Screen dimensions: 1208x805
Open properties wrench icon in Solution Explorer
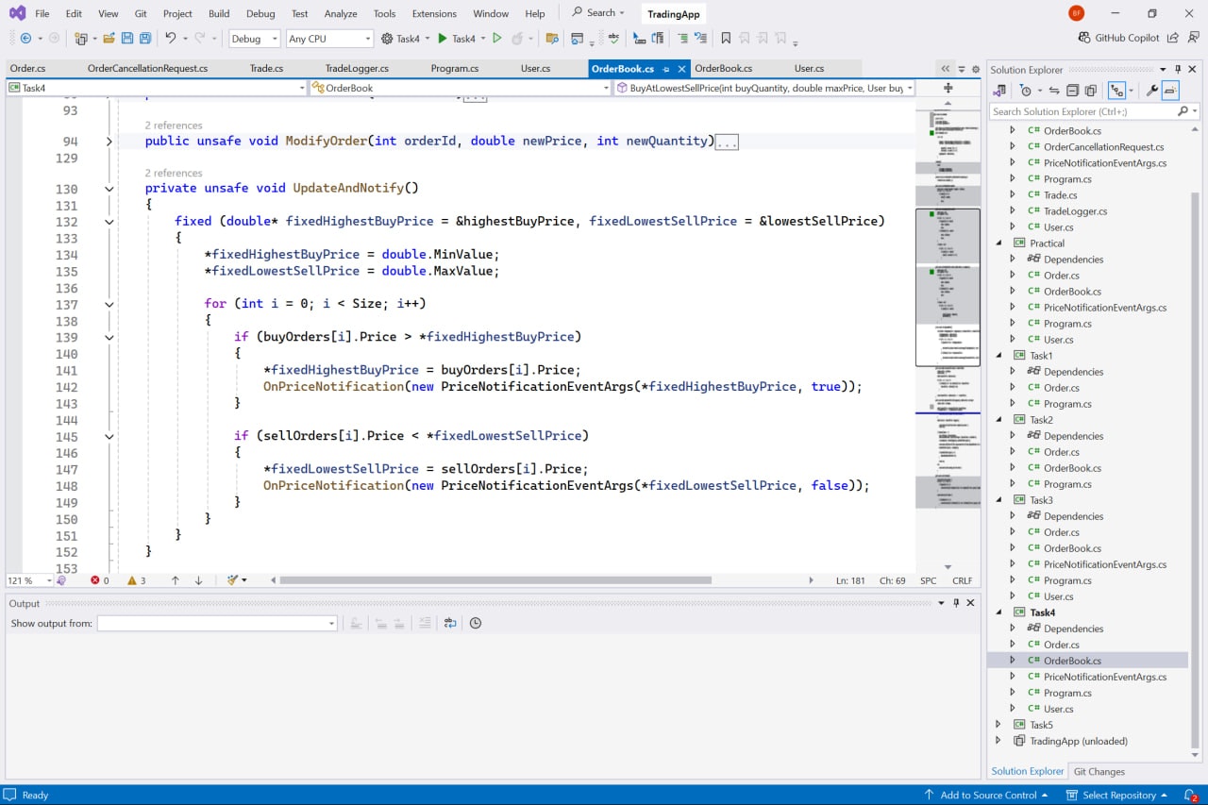(1151, 91)
